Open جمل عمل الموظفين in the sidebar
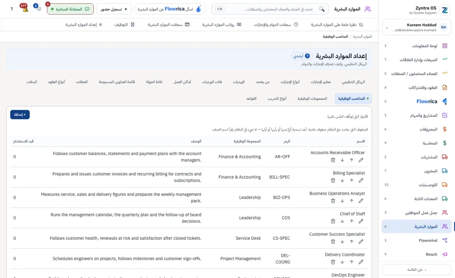 pyautogui.click(x=417, y=213)
